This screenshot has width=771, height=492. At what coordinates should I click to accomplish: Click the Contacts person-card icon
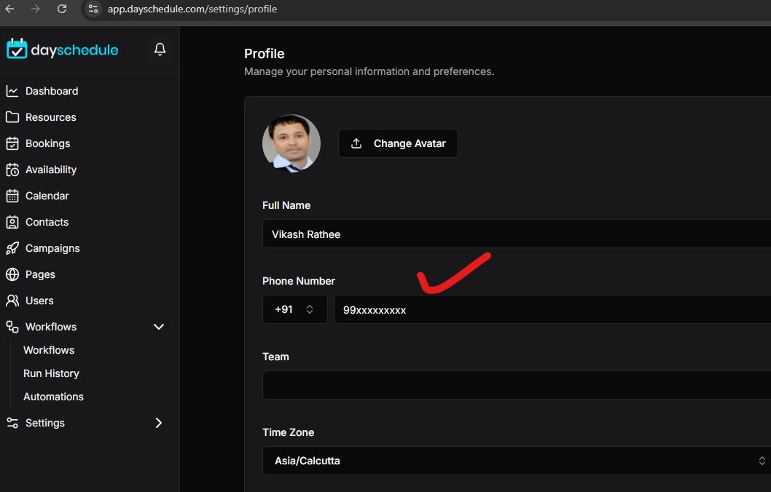(x=12, y=222)
